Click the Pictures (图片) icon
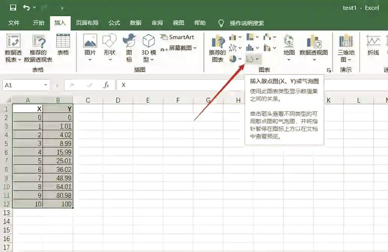388x252 pixels. [x=90, y=45]
